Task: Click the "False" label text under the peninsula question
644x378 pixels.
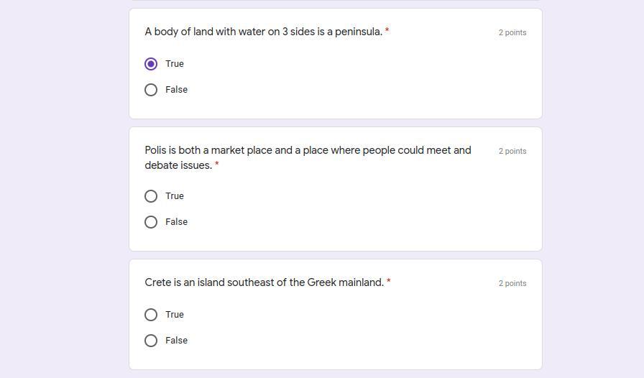Action: click(x=176, y=90)
